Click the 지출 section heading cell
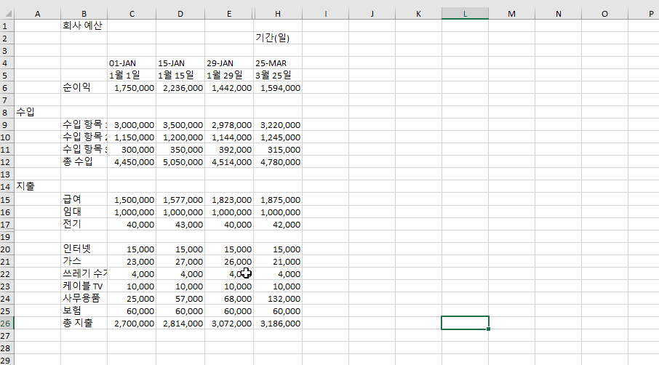659x365 pixels. [x=37, y=187]
